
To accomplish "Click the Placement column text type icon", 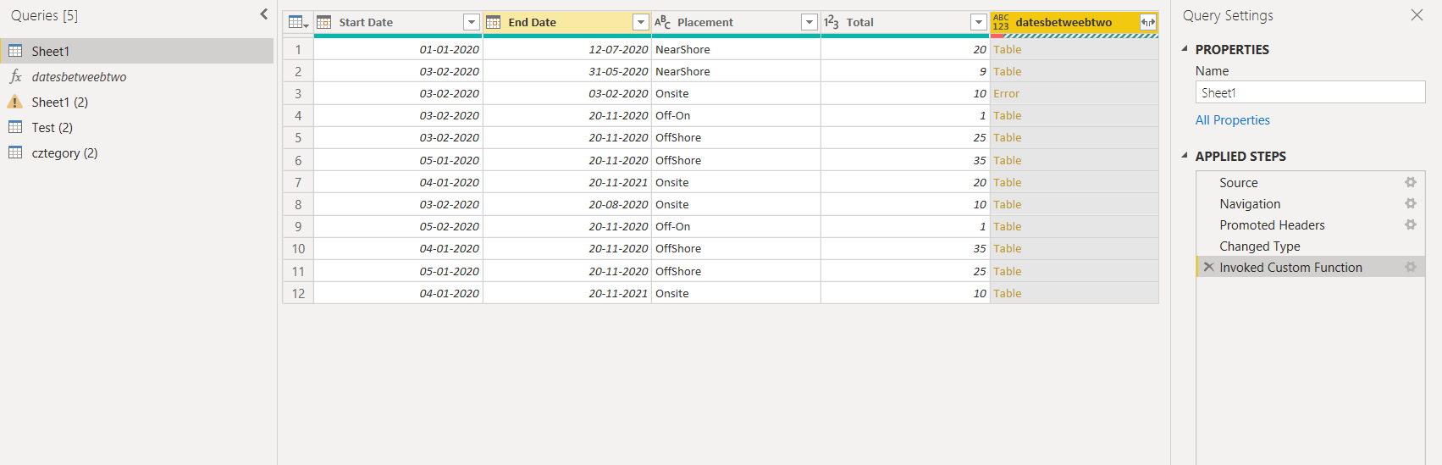I will coord(662,22).
